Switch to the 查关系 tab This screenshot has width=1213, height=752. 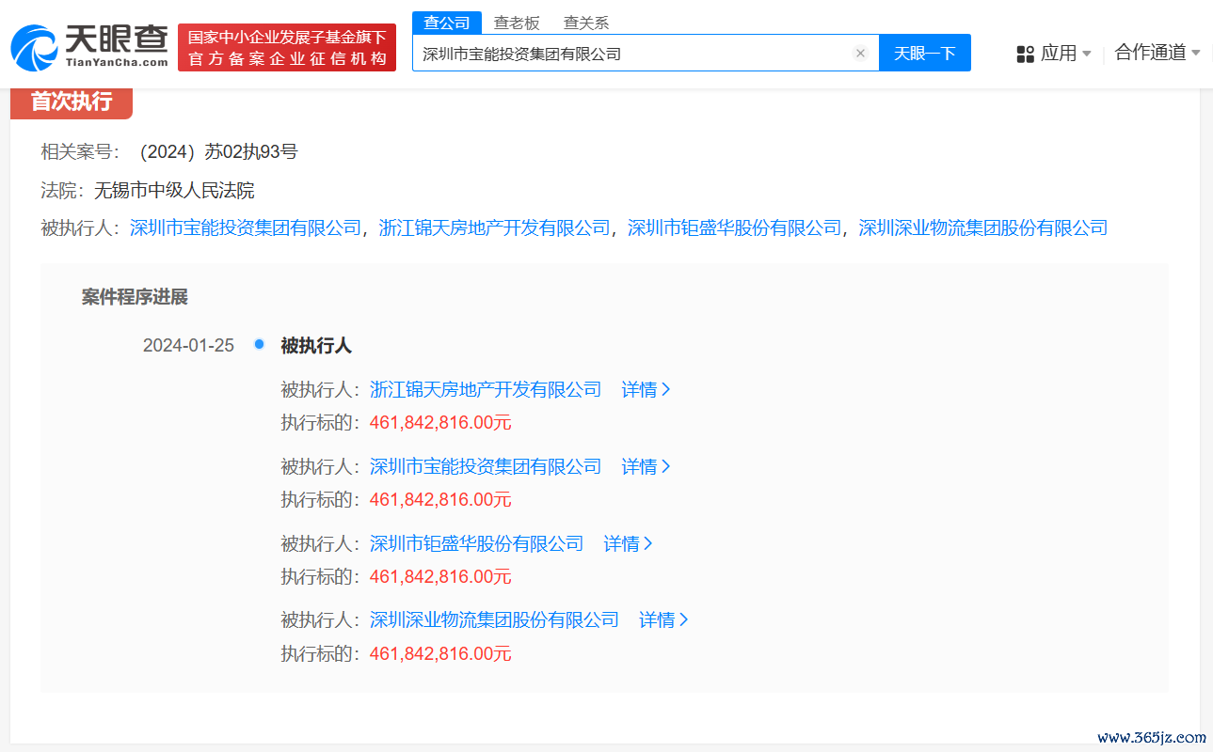(x=586, y=23)
